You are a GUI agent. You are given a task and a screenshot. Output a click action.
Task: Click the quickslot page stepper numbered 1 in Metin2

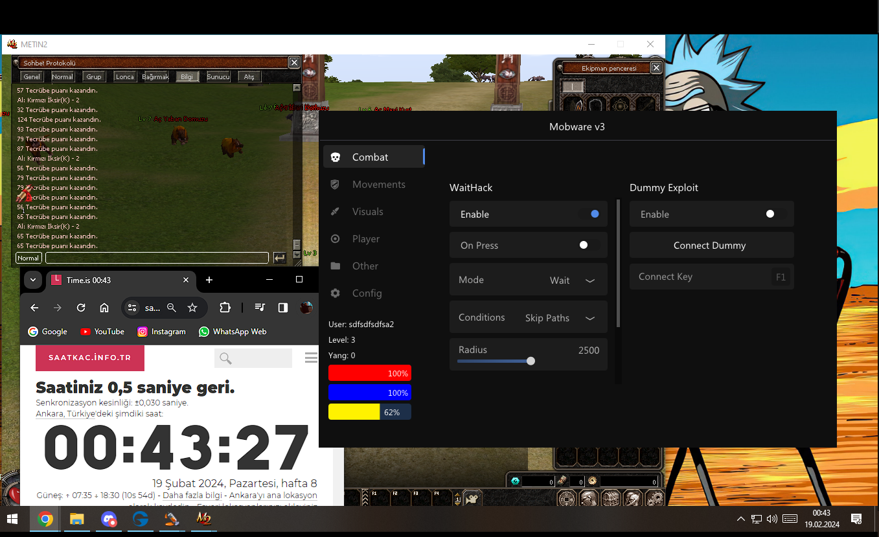pyautogui.click(x=458, y=499)
